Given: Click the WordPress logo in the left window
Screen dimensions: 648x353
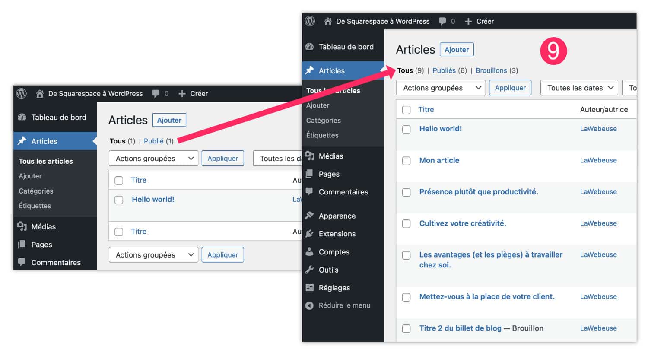Looking at the screenshot, I should [22, 93].
